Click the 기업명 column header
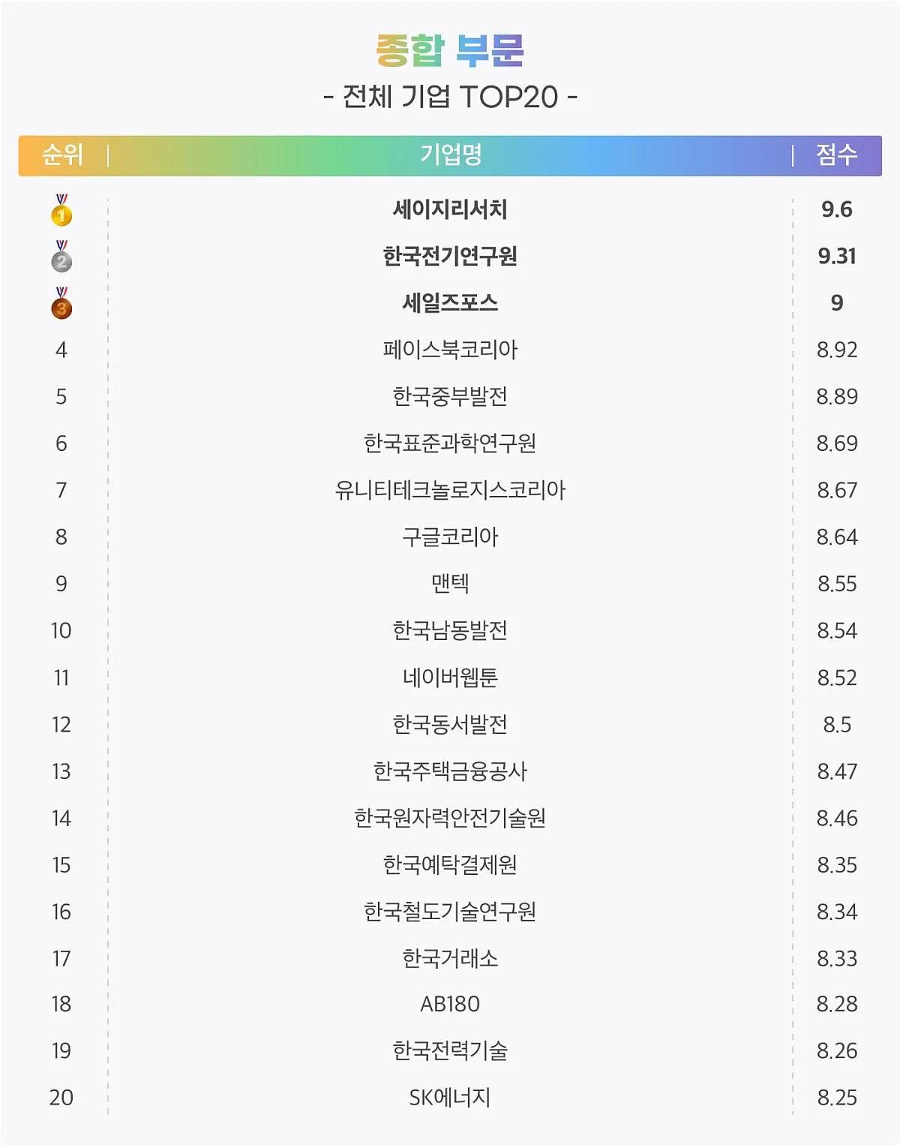Screen dimensions: 900x1145 pyautogui.click(x=450, y=155)
